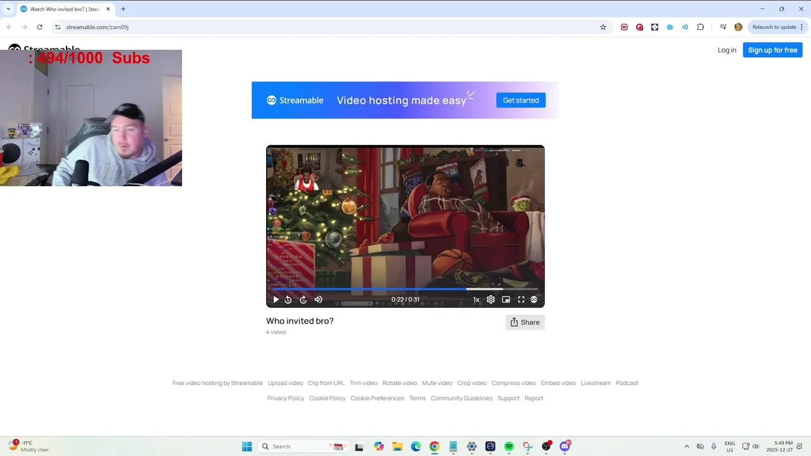Open the 1x playback speed menu
The width and height of the screenshot is (811, 456).
coord(476,300)
